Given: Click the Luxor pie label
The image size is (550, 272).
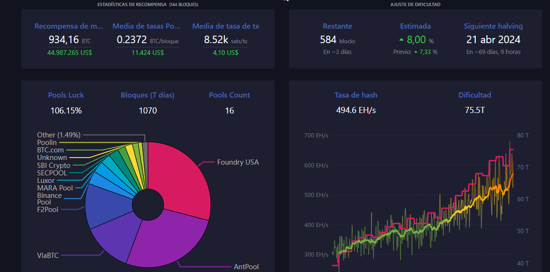Looking at the screenshot, I should 46,181.
